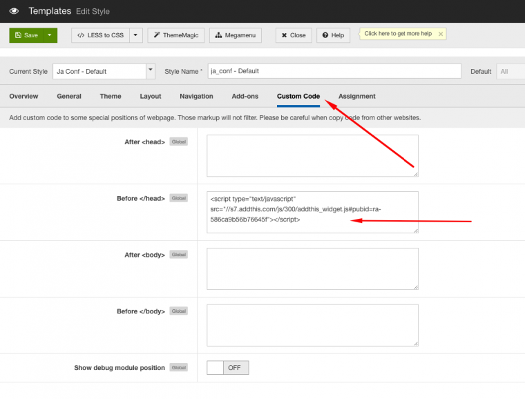Launch the ThemeMagic tool

click(175, 35)
